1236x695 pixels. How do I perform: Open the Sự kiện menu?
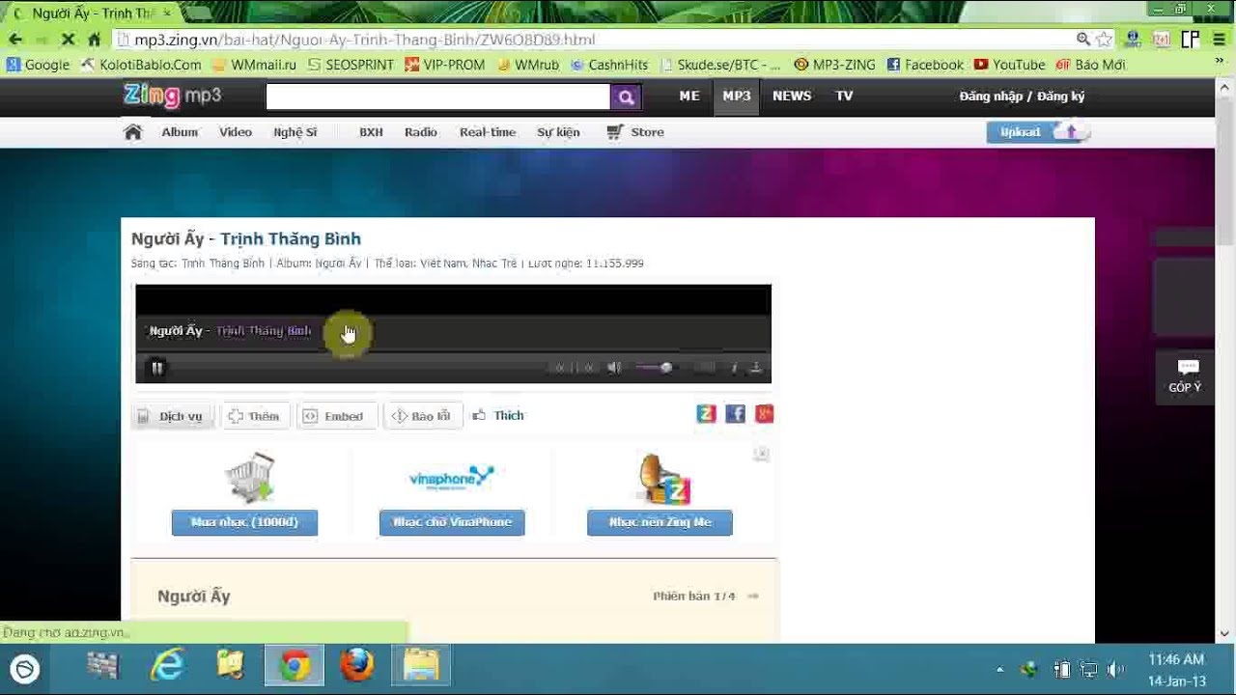[558, 132]
